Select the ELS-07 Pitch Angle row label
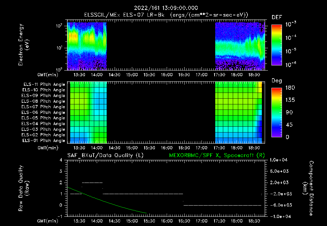 (43, 107)
